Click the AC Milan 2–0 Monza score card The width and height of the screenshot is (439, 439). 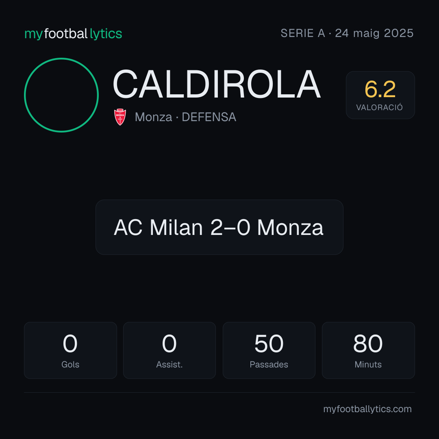pyautogui.click(x=219, y=227)
